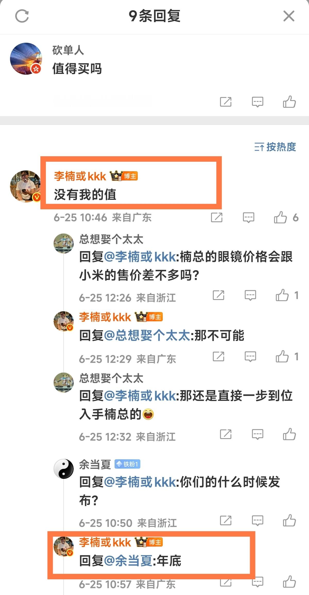Like 余当夏's 什么时候发布 reply
309x595 pixels.
coord(289,520)
